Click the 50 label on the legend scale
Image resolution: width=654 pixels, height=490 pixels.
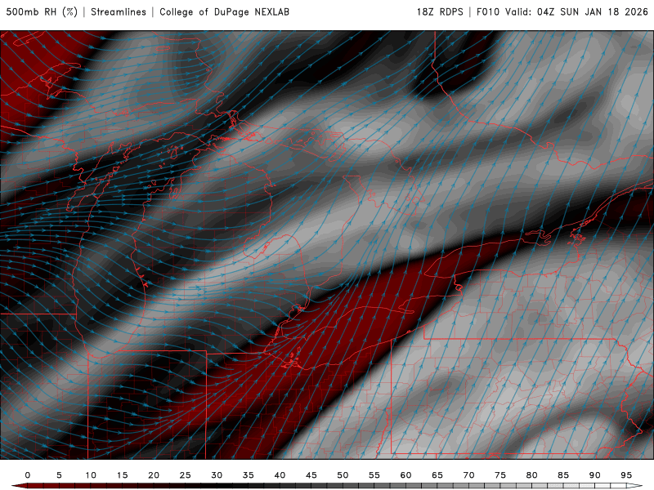(343, 475)
